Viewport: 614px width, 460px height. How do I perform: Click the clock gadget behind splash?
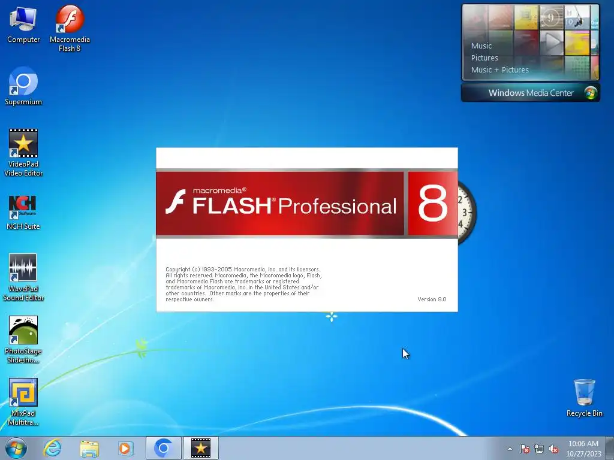pyautogui.click(x=466, y=213)
